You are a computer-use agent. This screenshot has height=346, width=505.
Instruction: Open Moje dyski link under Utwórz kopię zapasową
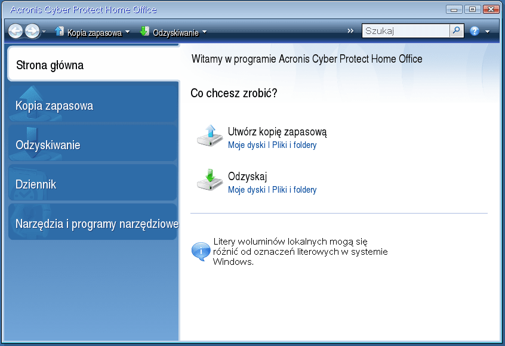247,145
